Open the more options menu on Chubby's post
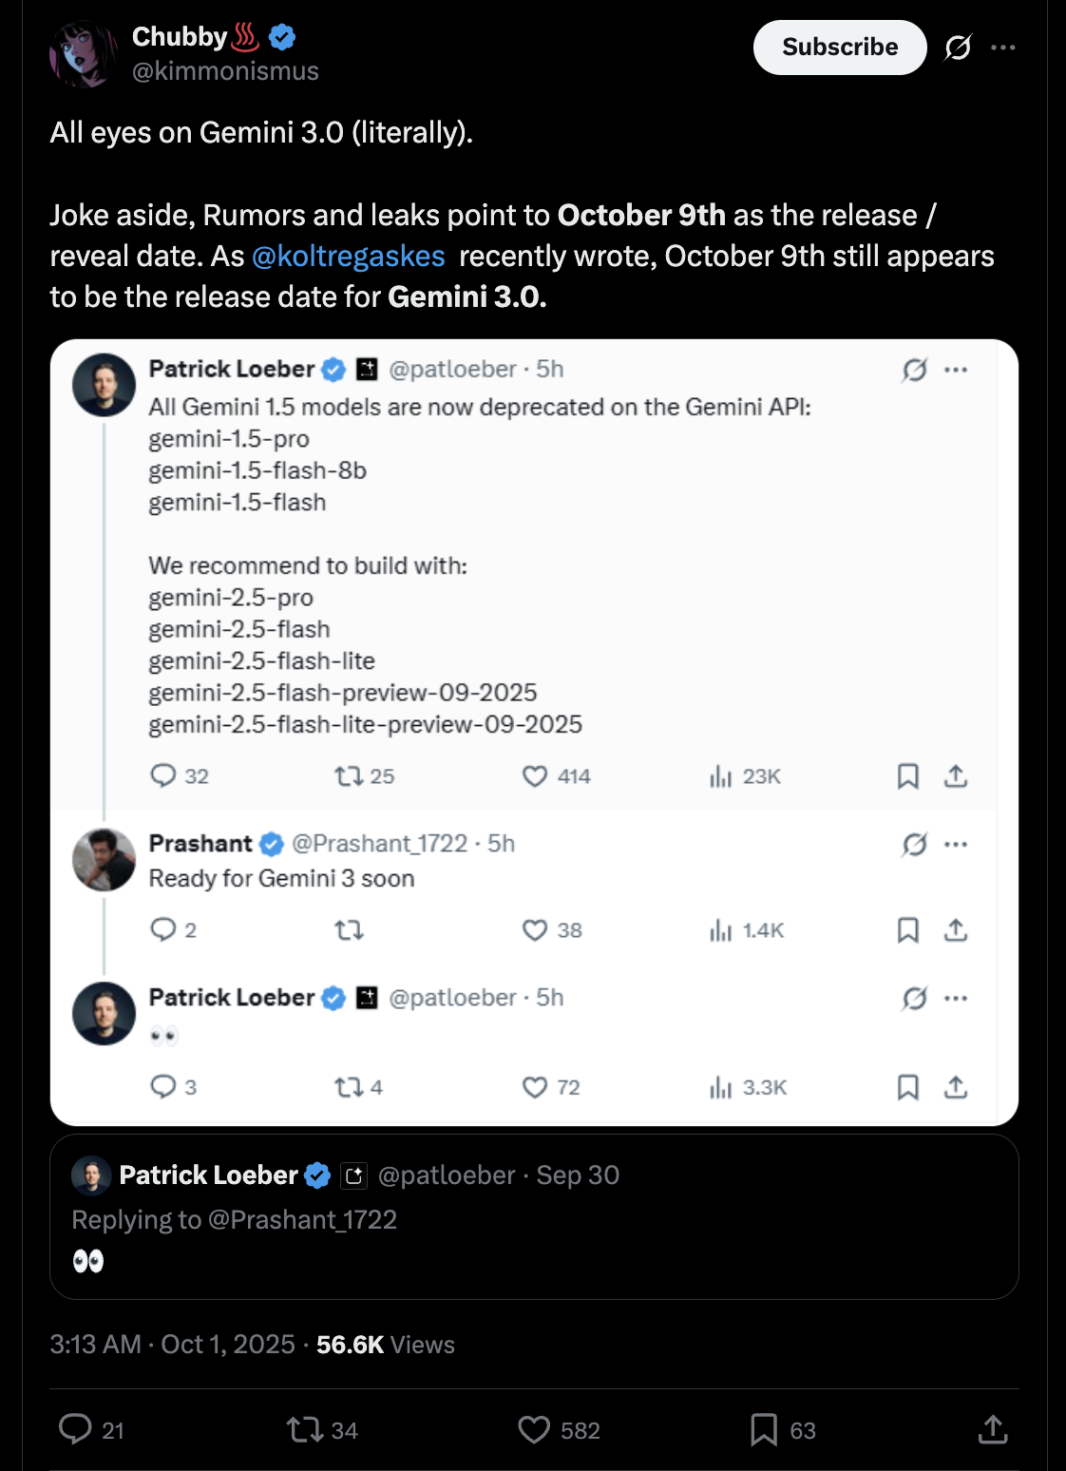Image resolution: width=1066 pixels, height=1471 pixels. (x=1003, y=48)
